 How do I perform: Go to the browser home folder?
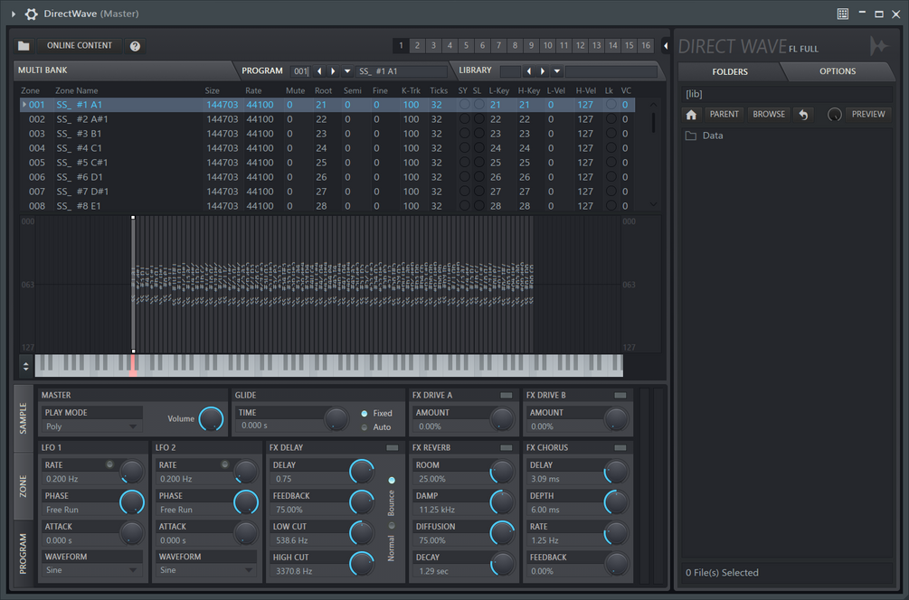[x=691, y=115]
